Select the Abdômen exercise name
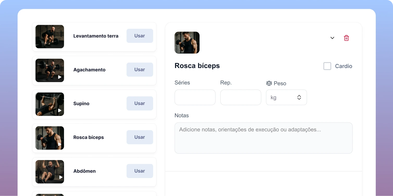Screen dimensions: 393x196 84,171
